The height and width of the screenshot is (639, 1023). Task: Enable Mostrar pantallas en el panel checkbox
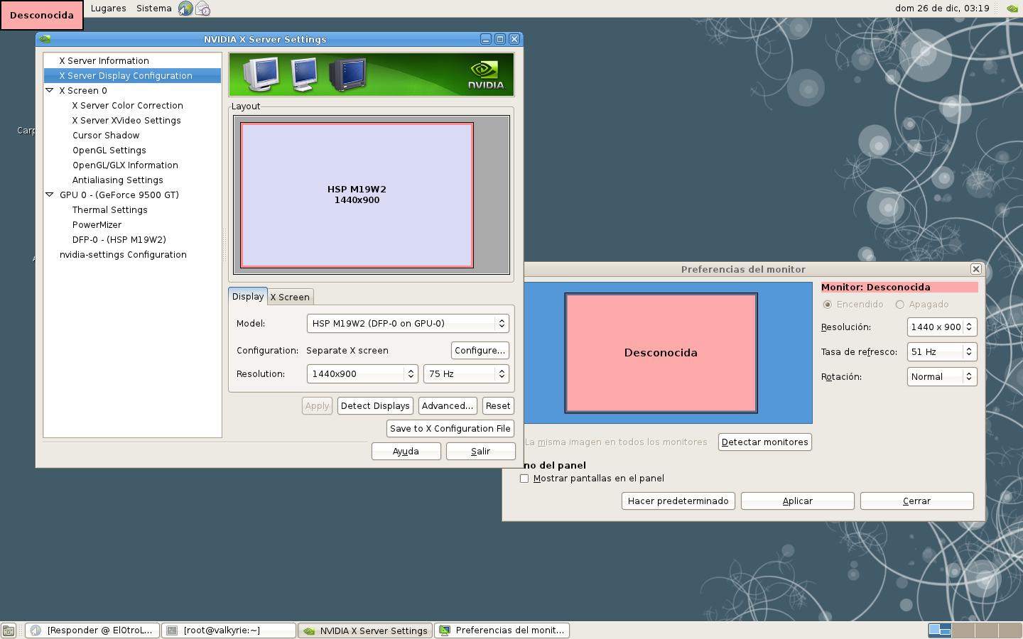pos(524,479)
